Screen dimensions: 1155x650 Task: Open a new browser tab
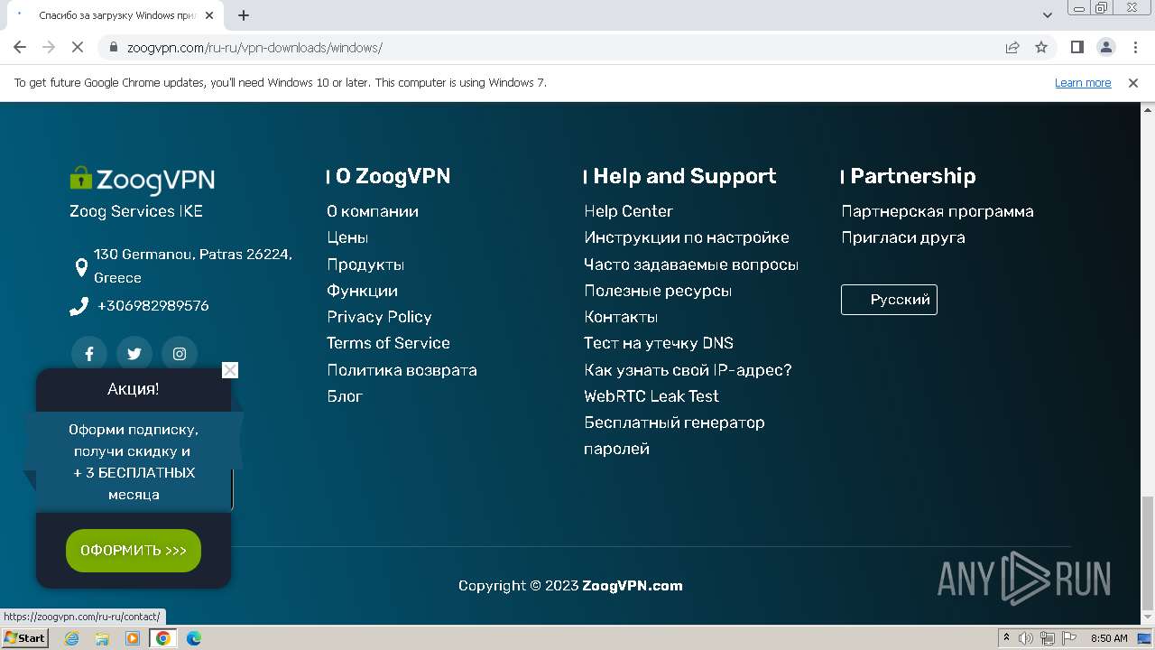pyautogui.click(x=244, y=15)
